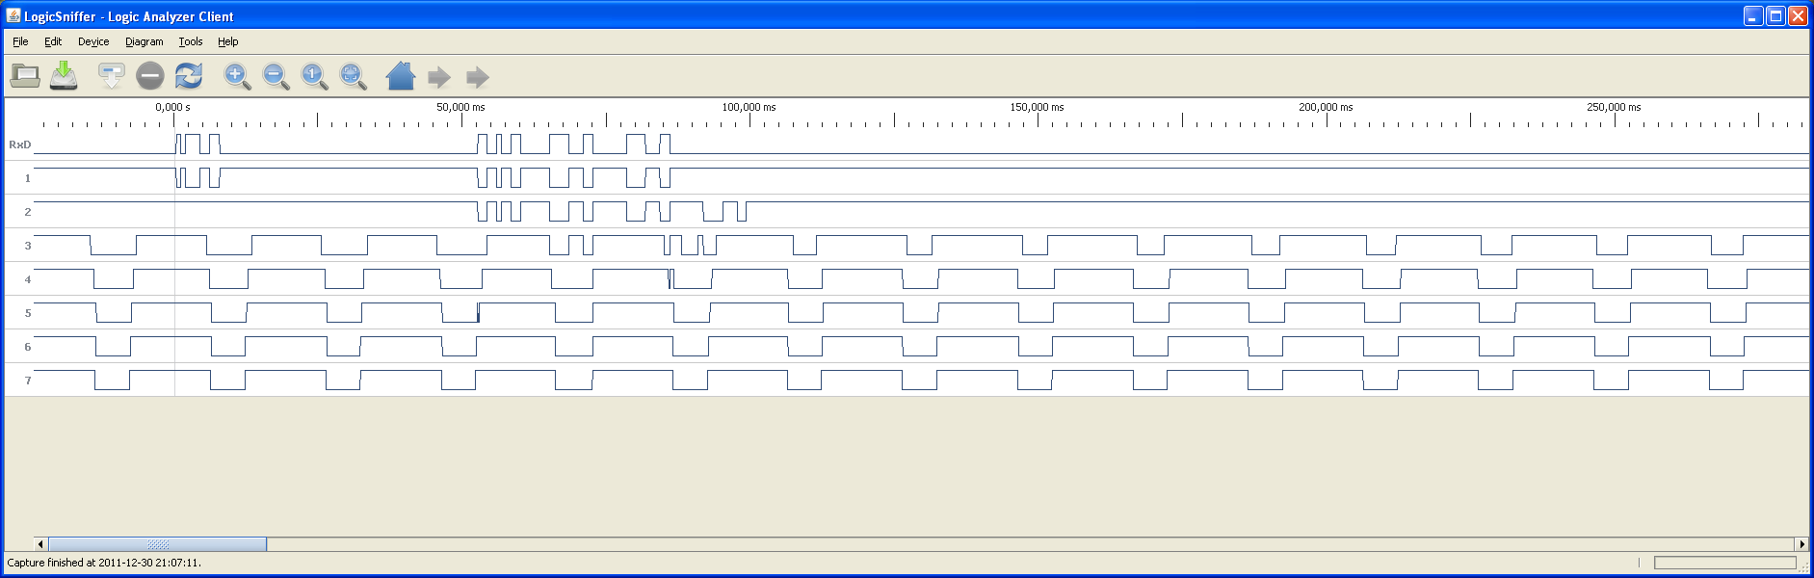The height and width of the screenshot is (578, 1814).
Task: Save data using the green-arrow disk icon
Action: tap(64, 75)
